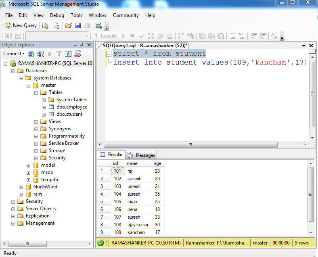The image size is (318, 257).
Task: Click the Display Estimated Execution Plan icon
Action: (151, 36)
